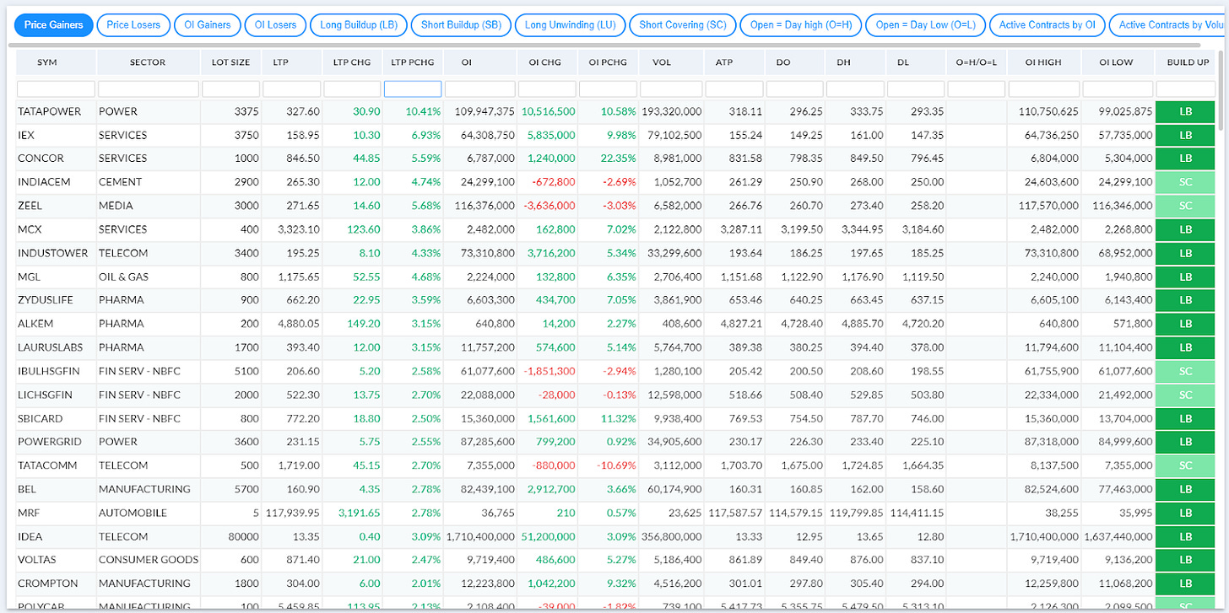The height and width of the screenshot is (613, 1229).
Task: Select LICHSGFIN symbol cell
Action: point(56,395)
